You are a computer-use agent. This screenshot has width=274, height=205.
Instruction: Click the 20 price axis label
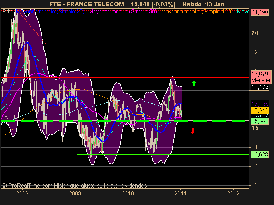click(x=254, y=33)
